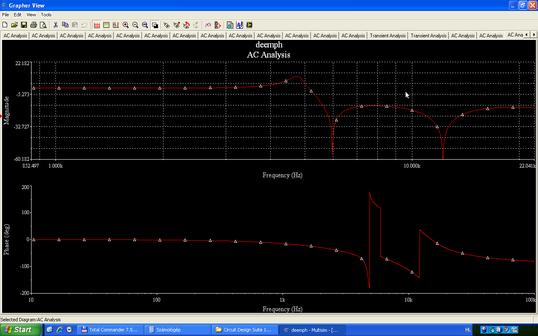Click the HU language indicator
The height and width of the screenshot is (336, 538).
[468, 330]
